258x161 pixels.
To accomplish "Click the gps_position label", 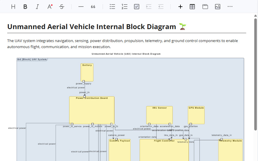I will [191, 126].
